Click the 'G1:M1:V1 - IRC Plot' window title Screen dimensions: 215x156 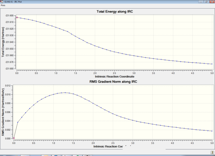coord(13,2)
